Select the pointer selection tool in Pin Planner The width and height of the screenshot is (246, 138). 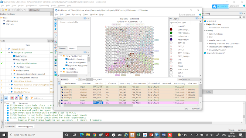click(x=55, y=24)
